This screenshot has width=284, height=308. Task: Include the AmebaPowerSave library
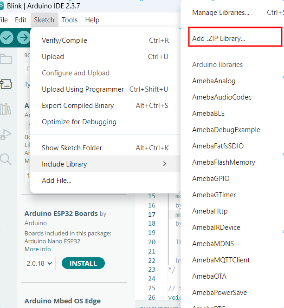232,293
